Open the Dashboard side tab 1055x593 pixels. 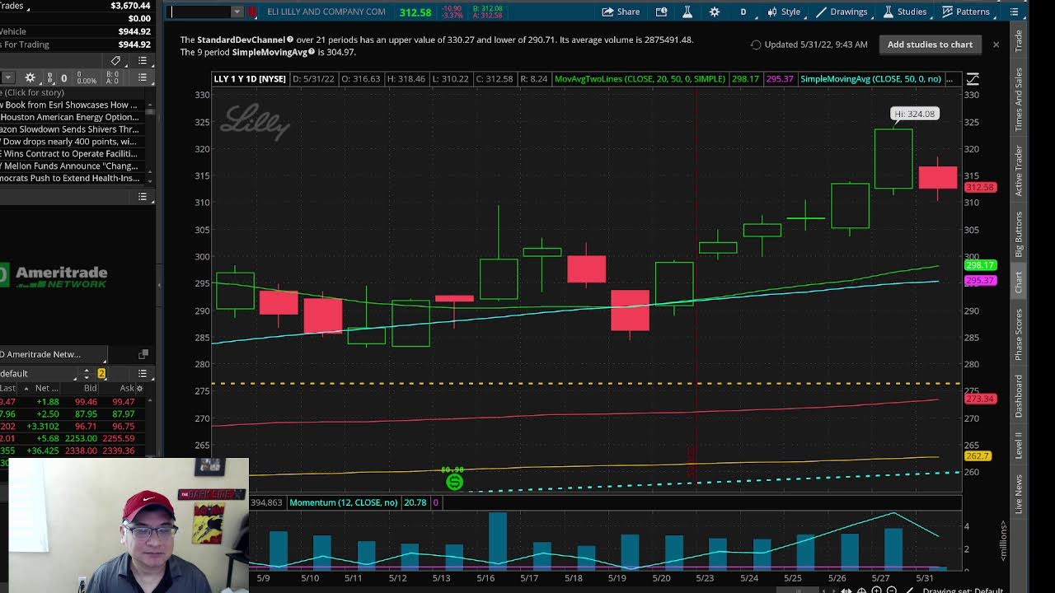tap(1019, 396)
